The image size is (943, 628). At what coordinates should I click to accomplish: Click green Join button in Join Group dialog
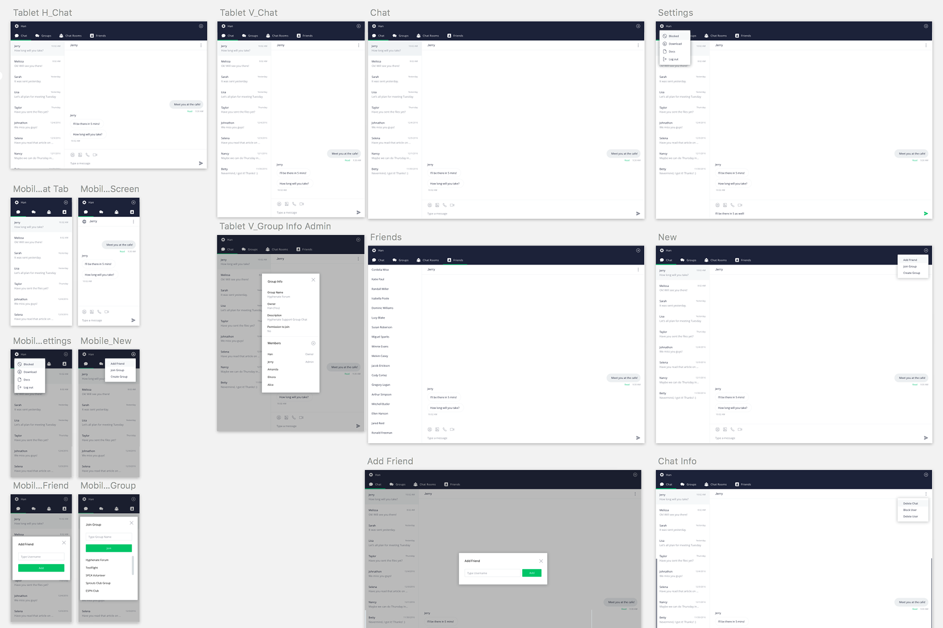109,548
